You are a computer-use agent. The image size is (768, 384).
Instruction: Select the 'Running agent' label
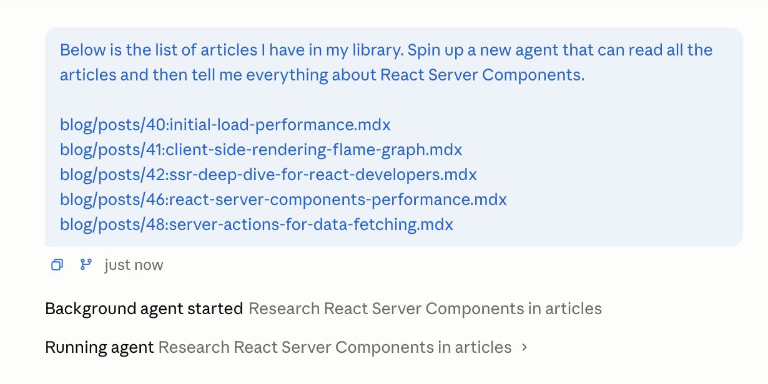click(99, 347)
